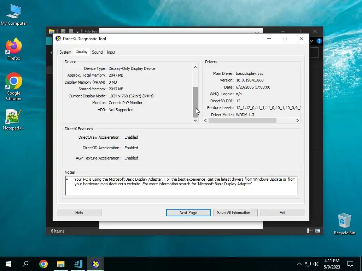Switch to the System tab
The image size is (362, 271).
pyautogui.click(x=65, y=52)
